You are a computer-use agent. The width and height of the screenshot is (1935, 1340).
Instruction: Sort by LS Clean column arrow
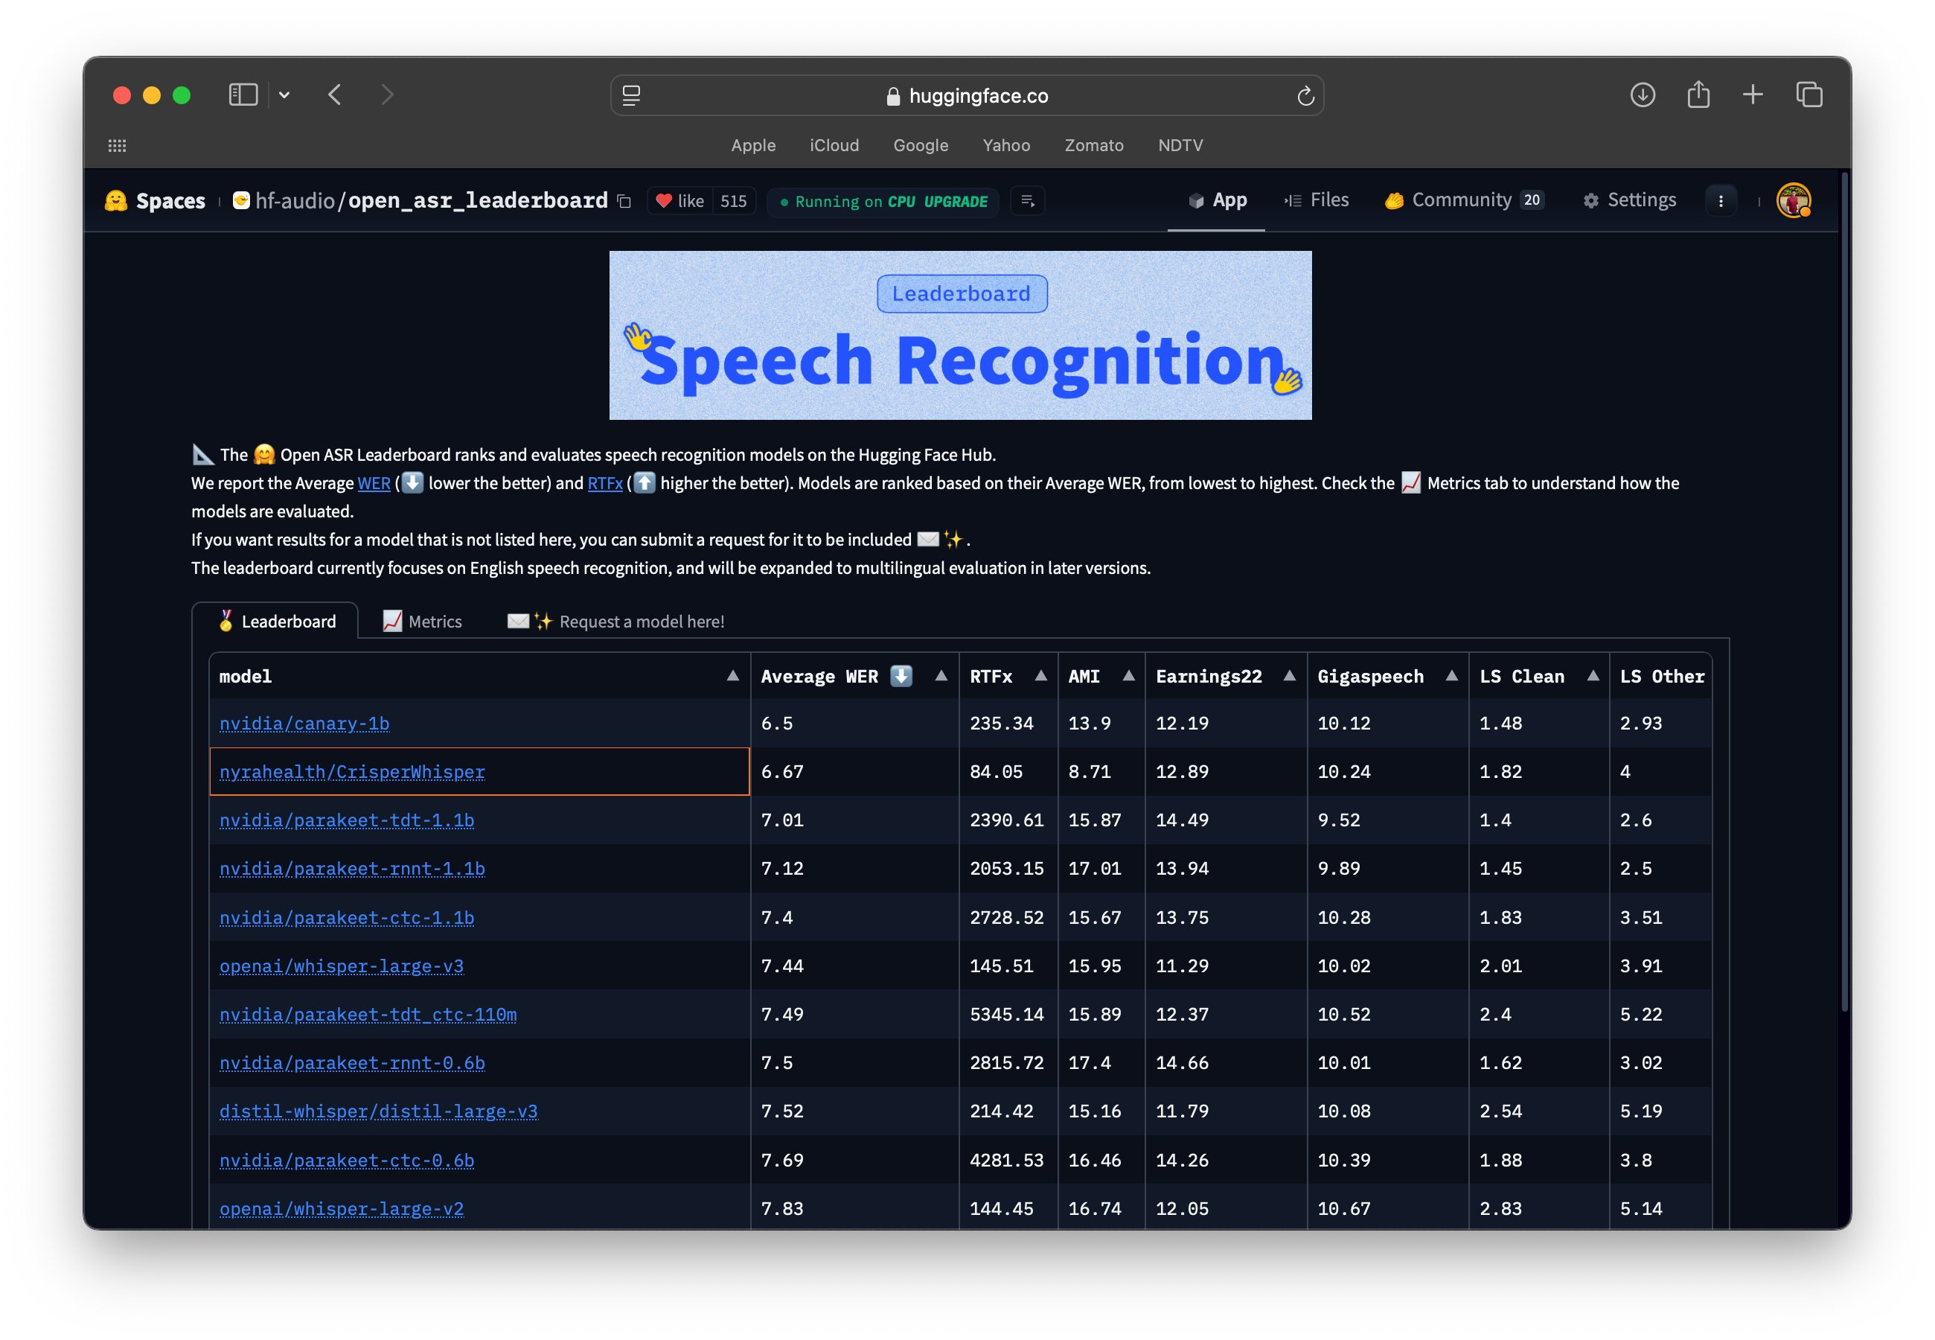(1592, 676)
